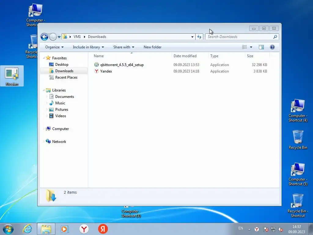Image resolution: width=313 pixels, height=235 pixels.
Task: Open the Music library
Action: 60,103
